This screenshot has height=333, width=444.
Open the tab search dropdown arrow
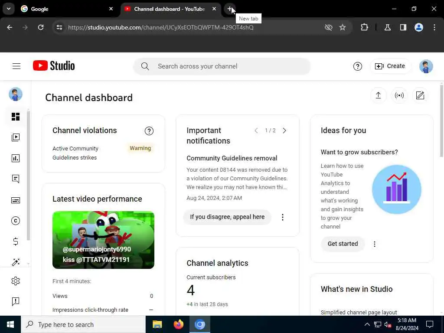9,9
